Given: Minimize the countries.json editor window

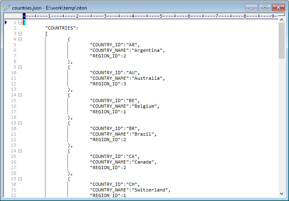Looking at the screenshot, I should [251, 8].
